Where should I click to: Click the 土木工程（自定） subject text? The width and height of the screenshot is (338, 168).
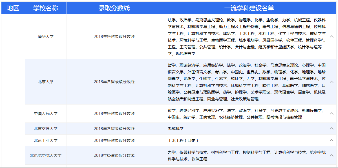[x=183, y=140]
